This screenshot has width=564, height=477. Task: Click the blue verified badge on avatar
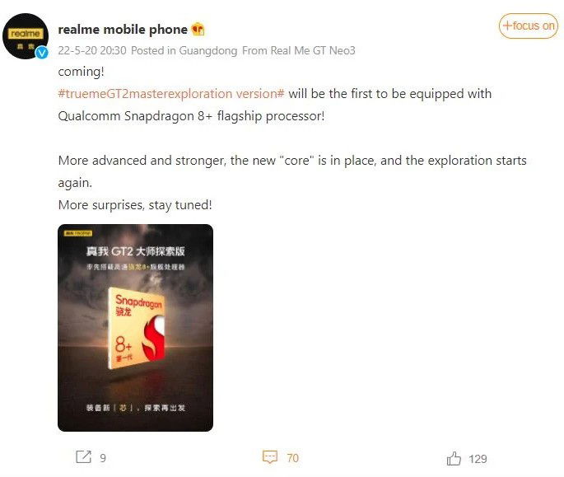click(x=41, y=53)
